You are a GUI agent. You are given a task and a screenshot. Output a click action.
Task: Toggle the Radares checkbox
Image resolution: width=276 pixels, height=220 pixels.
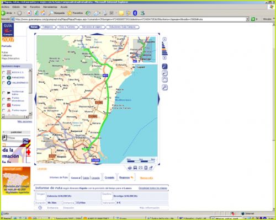pyautogui.click(x=3, y=105)
